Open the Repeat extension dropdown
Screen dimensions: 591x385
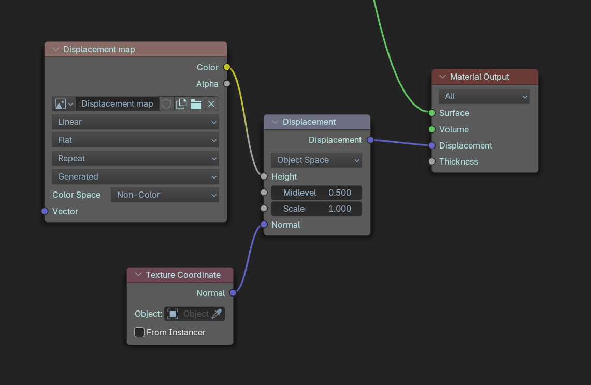(135, 158)
